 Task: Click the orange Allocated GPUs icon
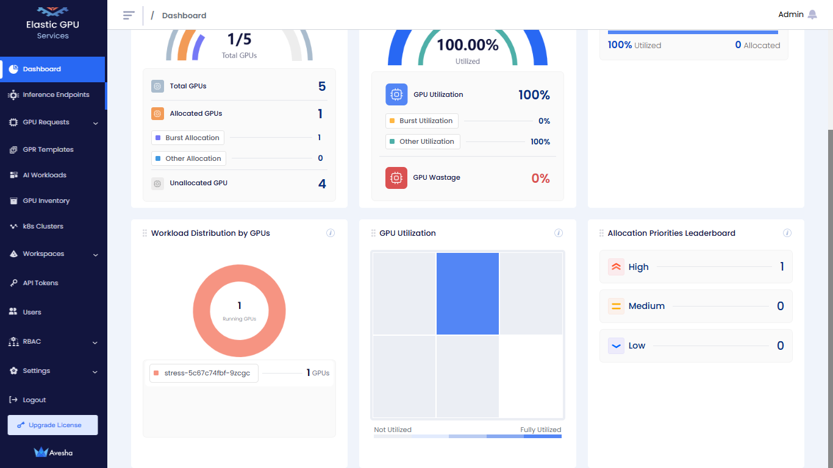coord(157,113)
